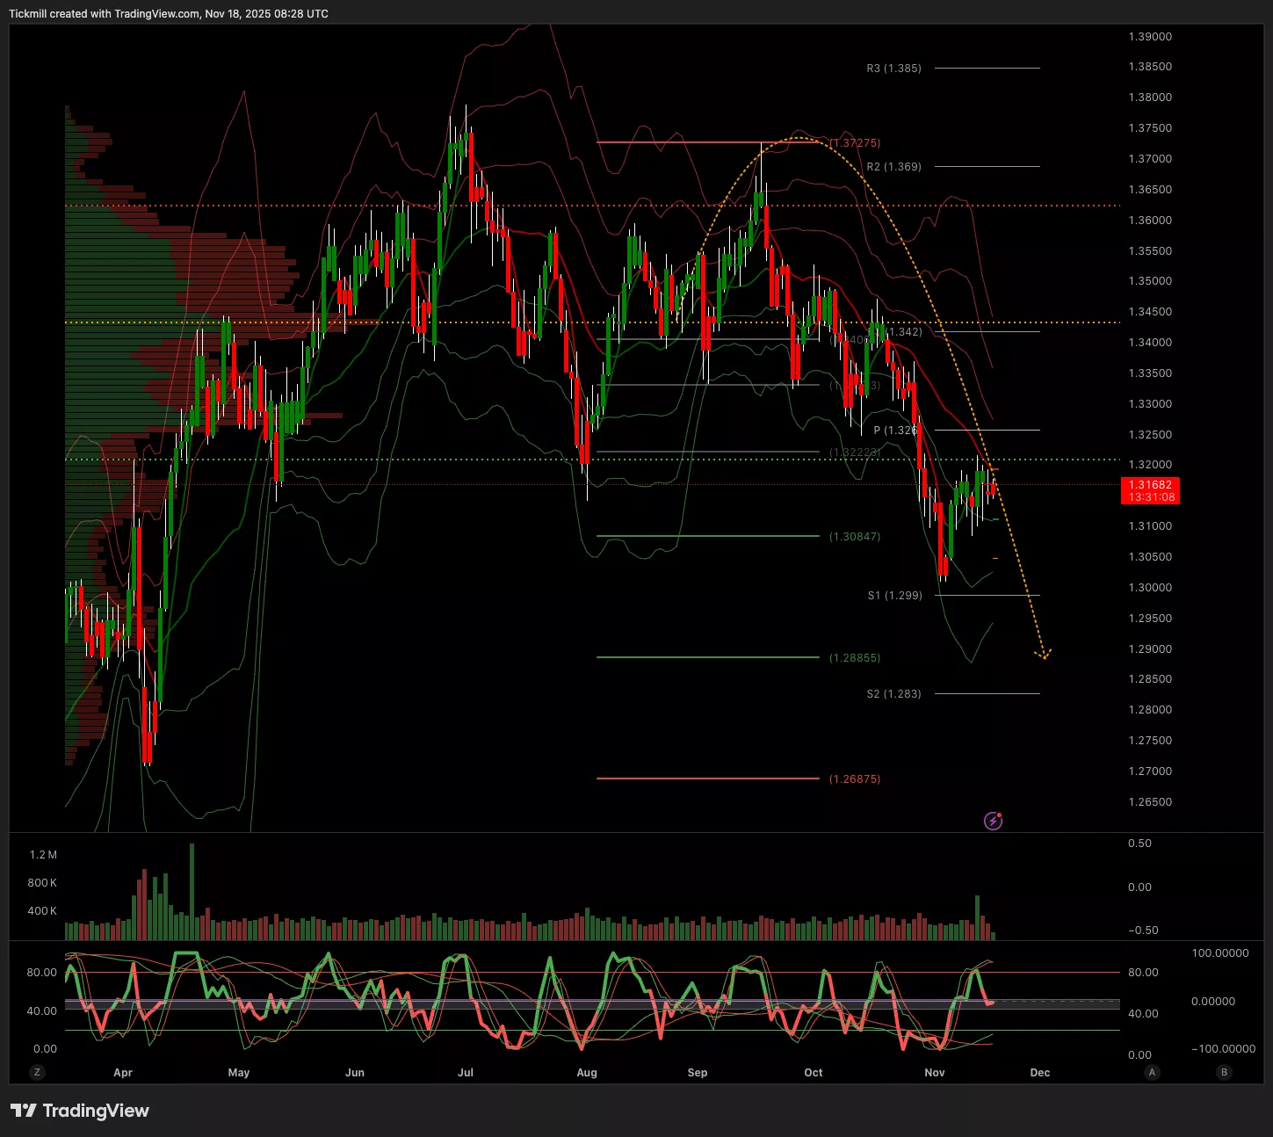Click the Jul label on time axis
The height and width of the screenshot is (1137, 1273).
coord(466,1073)
